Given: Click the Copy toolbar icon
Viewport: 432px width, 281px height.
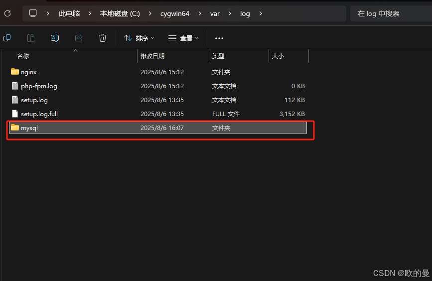Looking at the screenshot, I should click(7, 38).
